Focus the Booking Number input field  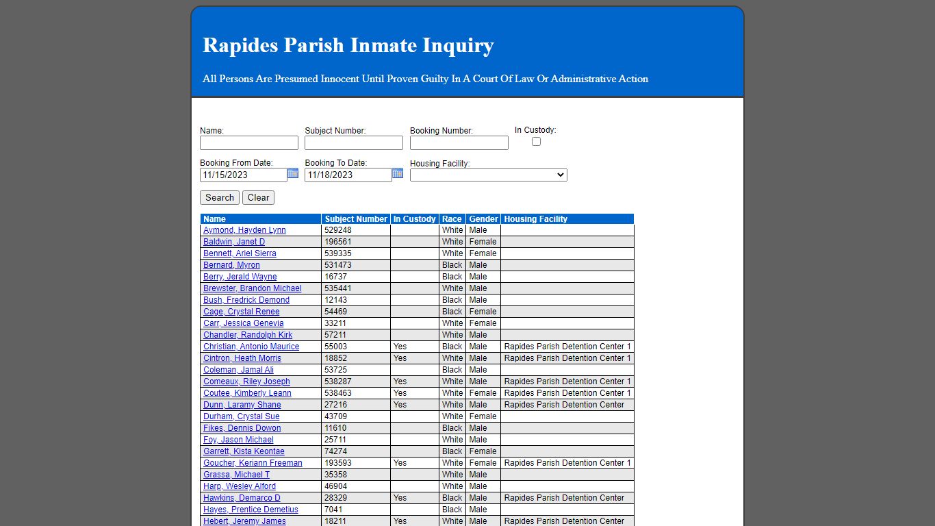pyautogui.click(x=459, y=142)
